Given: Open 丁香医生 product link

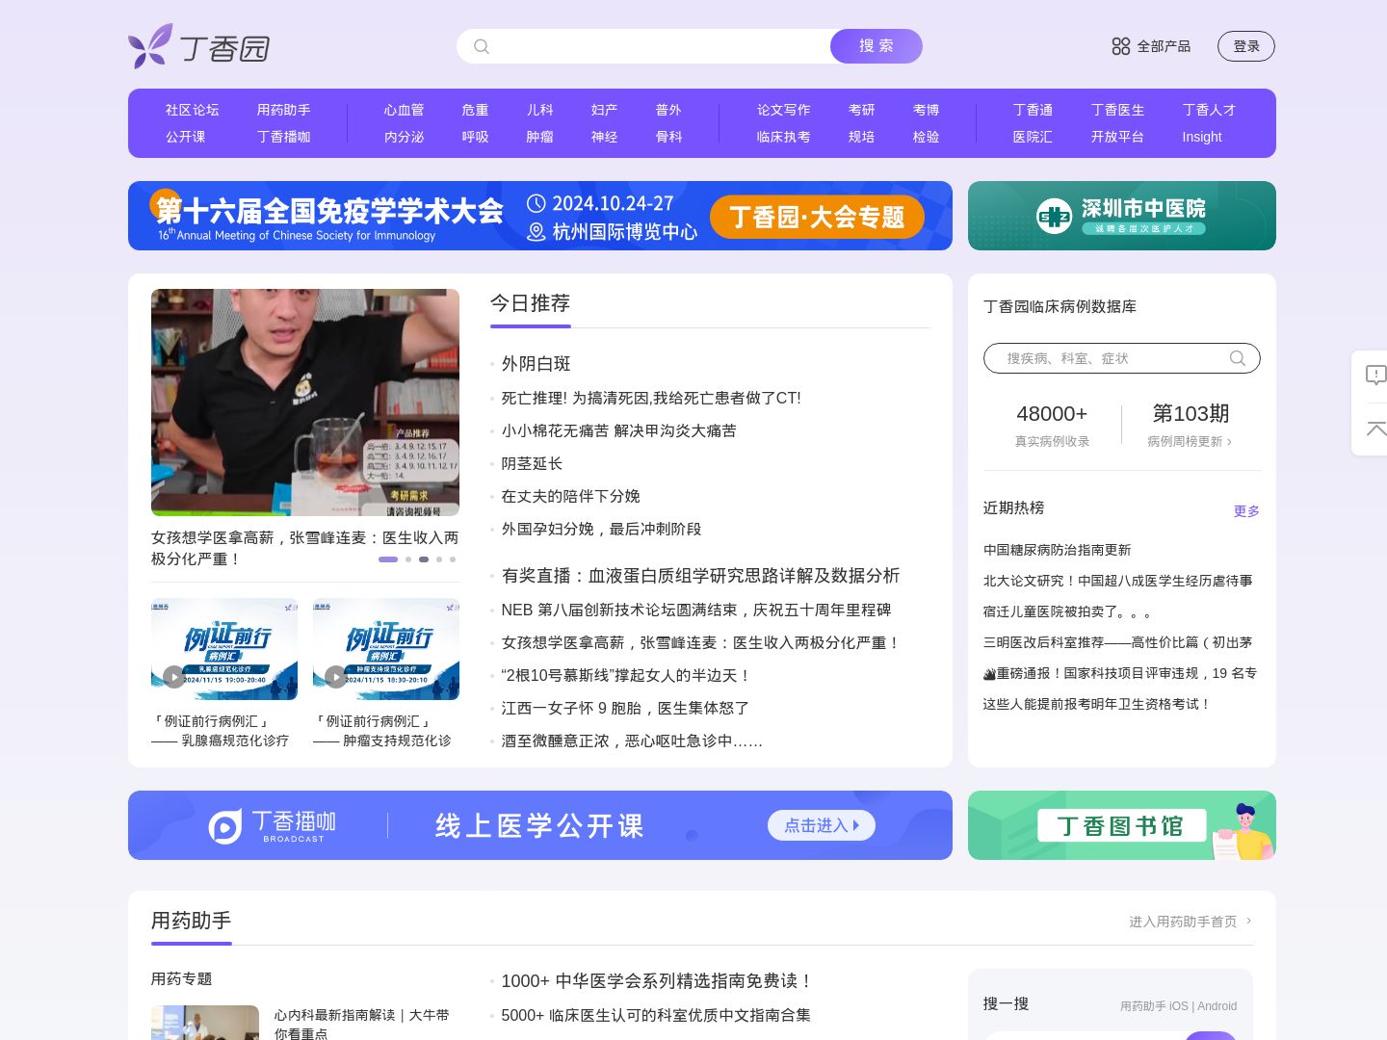Looking at the screenshot, I should 1117,110.
